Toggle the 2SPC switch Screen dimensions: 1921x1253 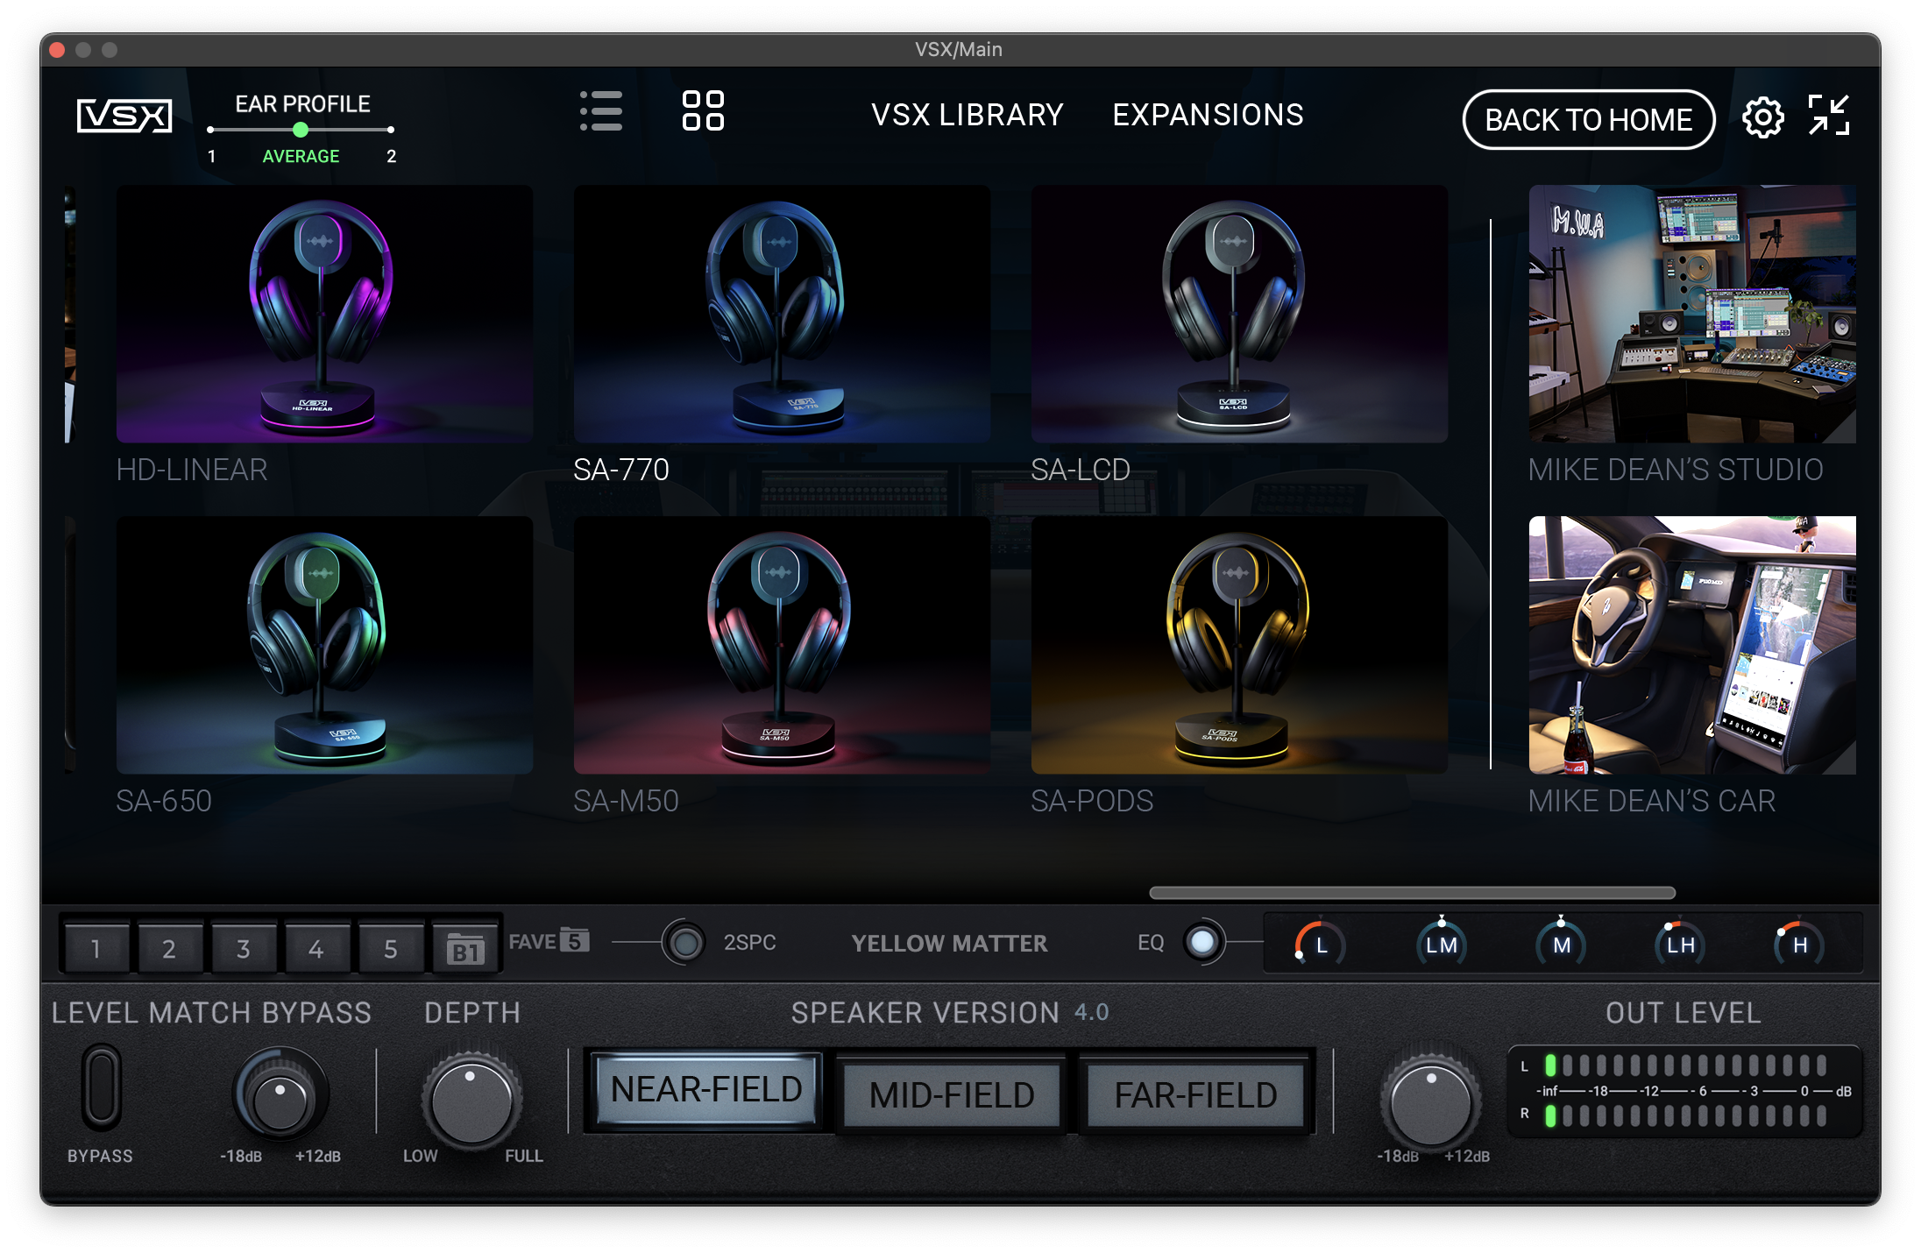684,943
